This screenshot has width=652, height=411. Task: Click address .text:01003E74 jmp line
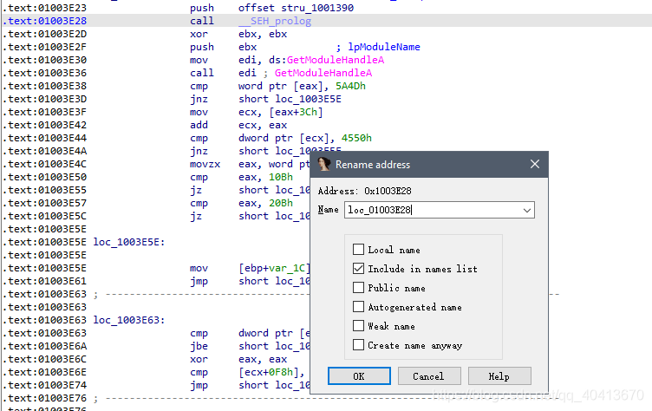tap(44, 385)
